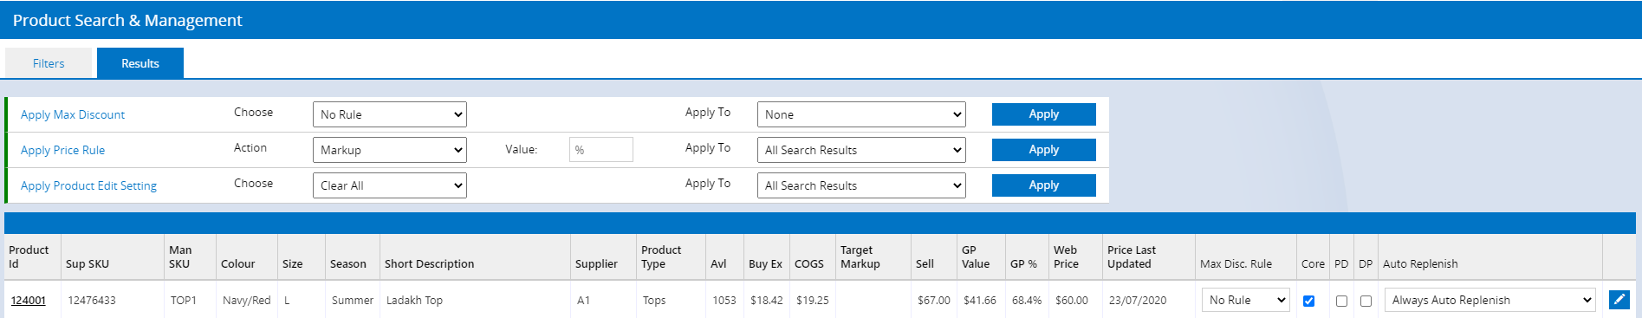
Task: Click Apply button for Price Rule
Action: pyautogui.click(x=1044, y=150)
